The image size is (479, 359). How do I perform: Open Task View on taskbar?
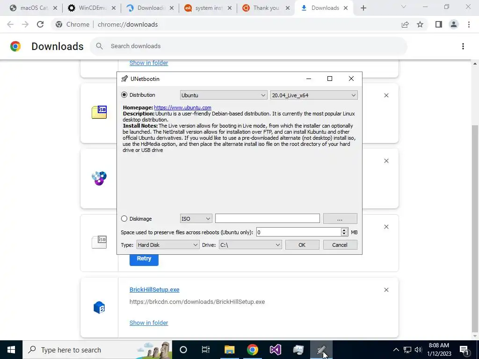click(206, 350)
